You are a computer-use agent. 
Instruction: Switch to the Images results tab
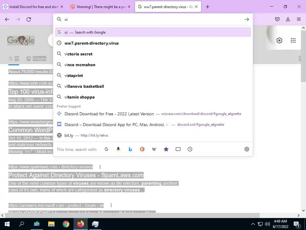click(36, 58)
